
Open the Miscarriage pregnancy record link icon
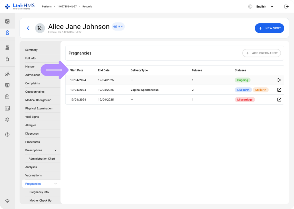279,100
